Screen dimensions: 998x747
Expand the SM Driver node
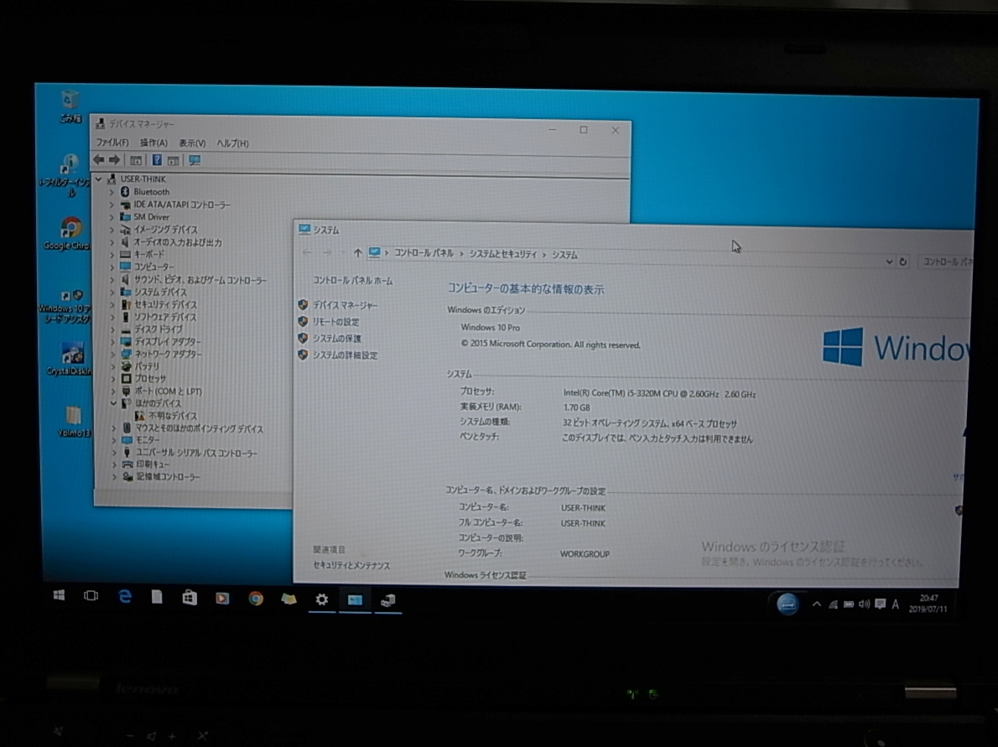tap(112, 217)
